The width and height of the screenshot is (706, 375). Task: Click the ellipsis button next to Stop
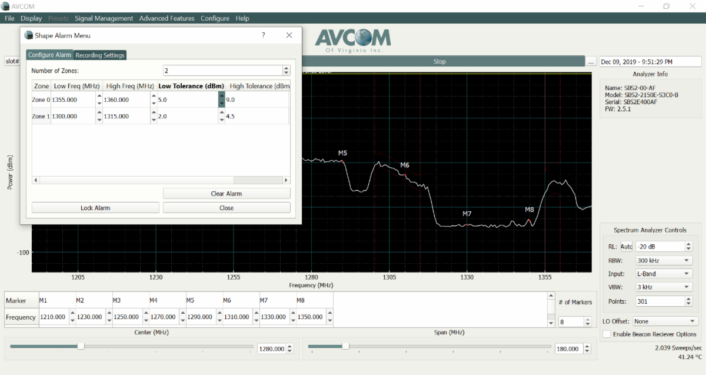pos(591,62)
